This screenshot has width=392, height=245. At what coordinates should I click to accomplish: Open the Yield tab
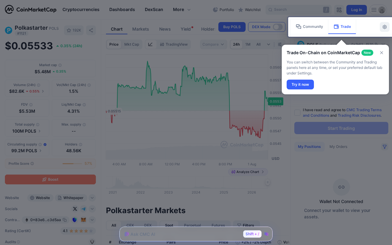coord(186,29)
